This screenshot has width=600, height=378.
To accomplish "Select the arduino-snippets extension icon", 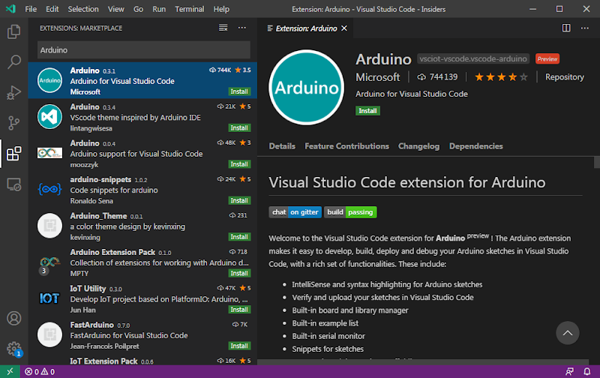I will tap(49, 189).
